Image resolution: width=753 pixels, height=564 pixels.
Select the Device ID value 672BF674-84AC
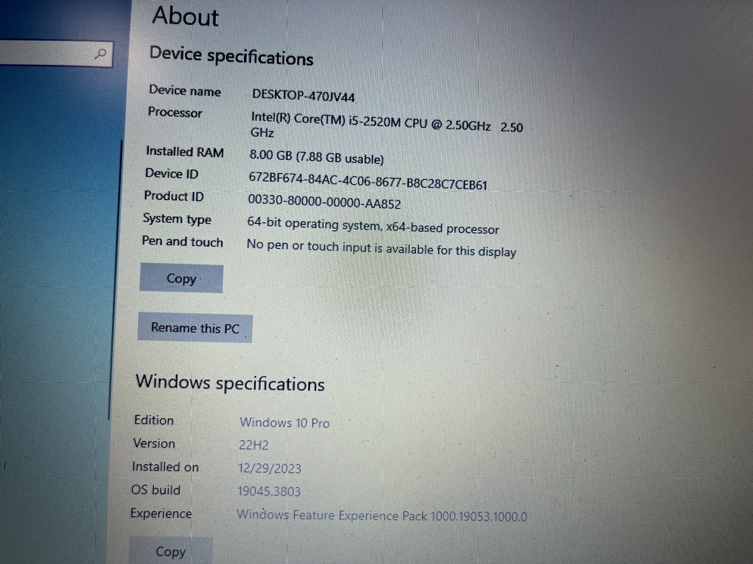pos(368,181)
